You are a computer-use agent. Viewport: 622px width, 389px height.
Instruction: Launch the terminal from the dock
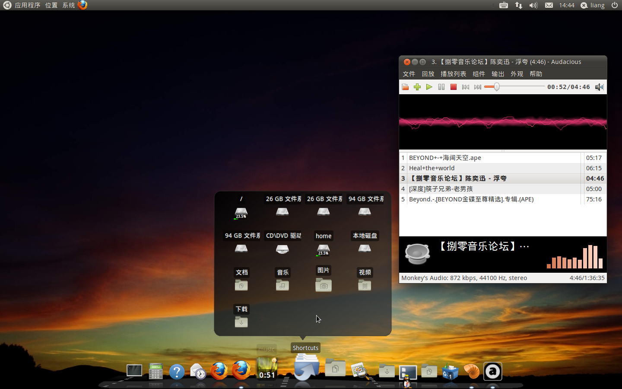click(134, 370)
